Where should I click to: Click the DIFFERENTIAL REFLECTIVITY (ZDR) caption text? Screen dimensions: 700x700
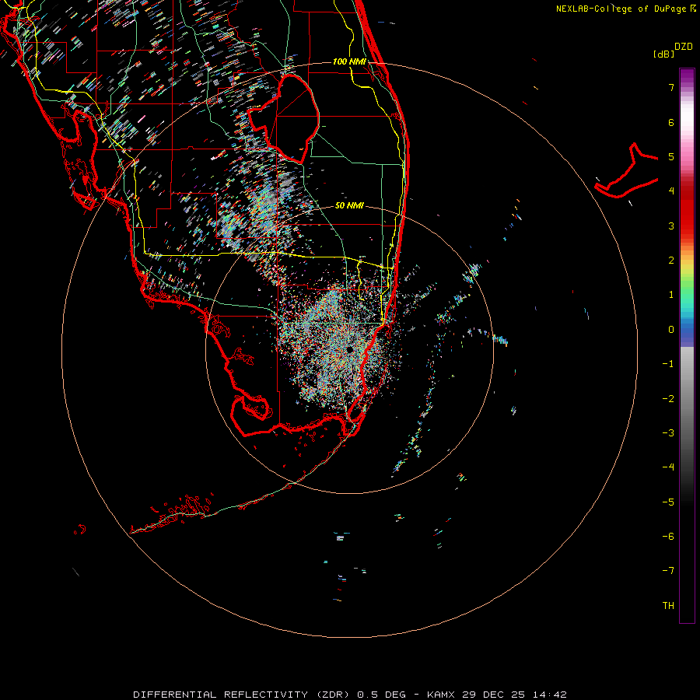pyautogui.click(x=243, y=695)
